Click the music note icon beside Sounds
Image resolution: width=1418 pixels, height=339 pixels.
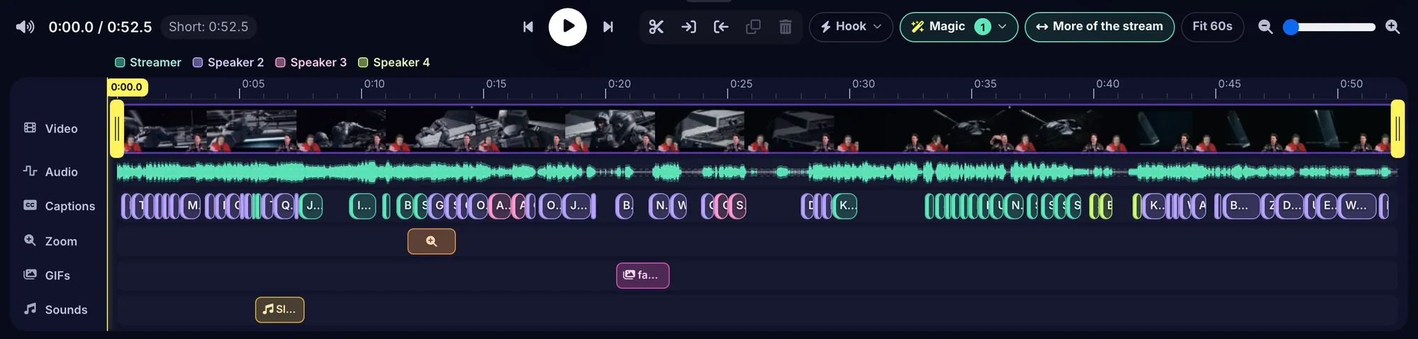pyautogui.click(x=30, y=309)
